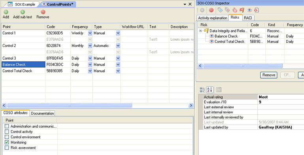Click the red Remove icon in ControlPoints toolbar
Viewport: 304px width, 155px height.
pos(43,12)
